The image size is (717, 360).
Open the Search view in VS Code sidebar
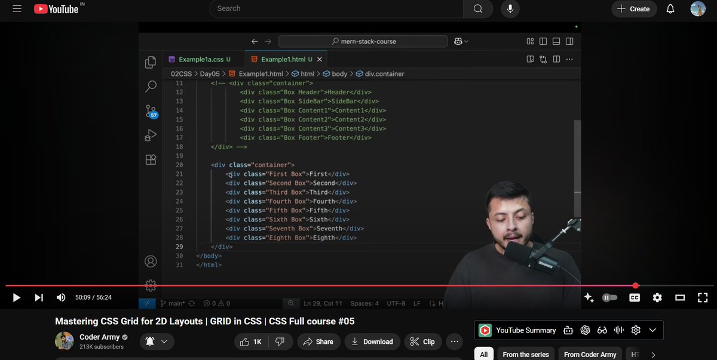click(151, 86)
